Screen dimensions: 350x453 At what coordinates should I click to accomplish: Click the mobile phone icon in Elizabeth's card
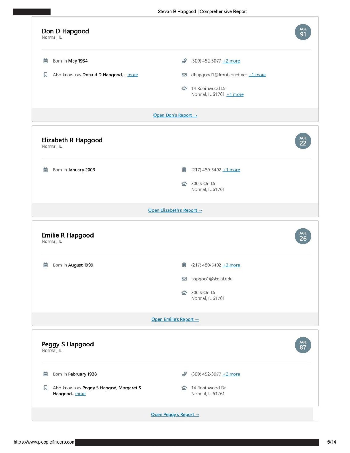click(184, 170)
